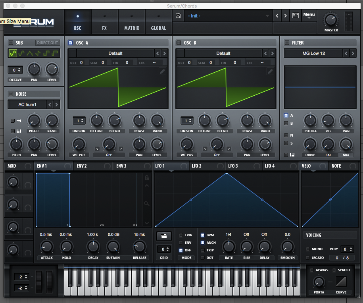Click the envelope scroll-up chevron icon
363x303 pixels.
(x=147, y=185)
